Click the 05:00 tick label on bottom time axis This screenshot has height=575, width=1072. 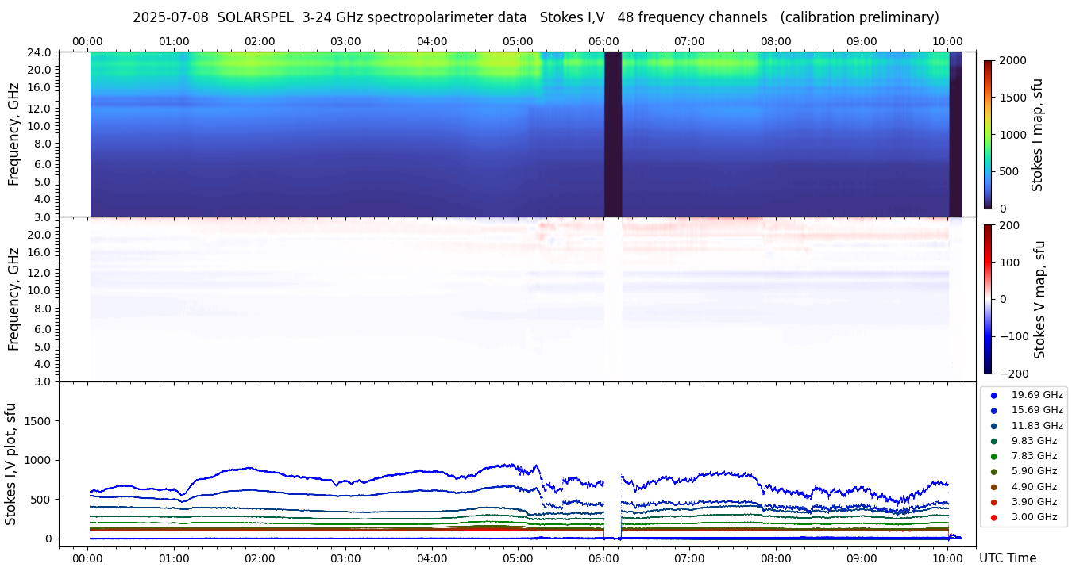518,558
